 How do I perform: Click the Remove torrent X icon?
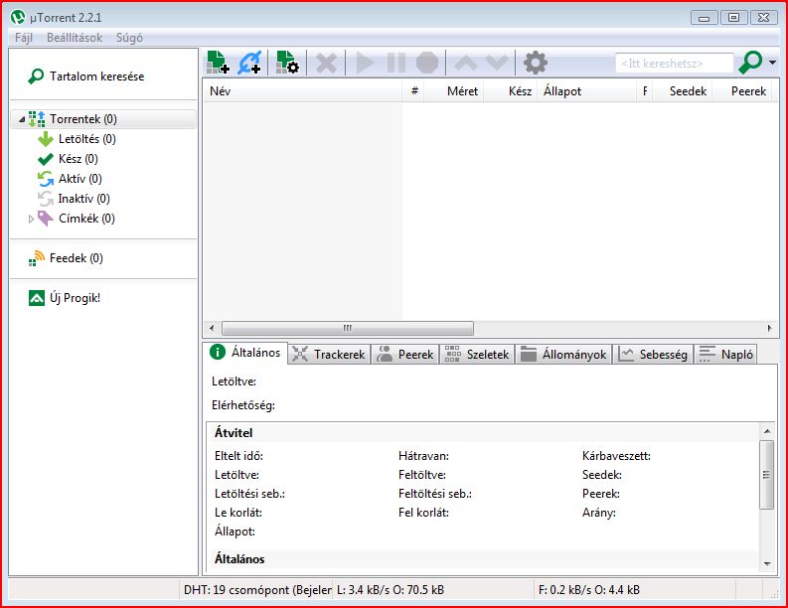[x=326, y=64]
